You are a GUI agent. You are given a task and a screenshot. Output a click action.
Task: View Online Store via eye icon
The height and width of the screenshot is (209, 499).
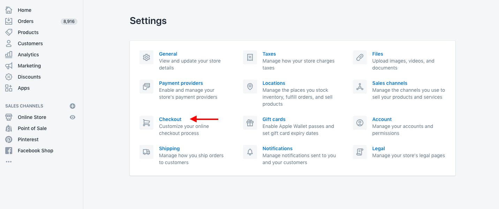pyautogui.click(x=73, y=117)
